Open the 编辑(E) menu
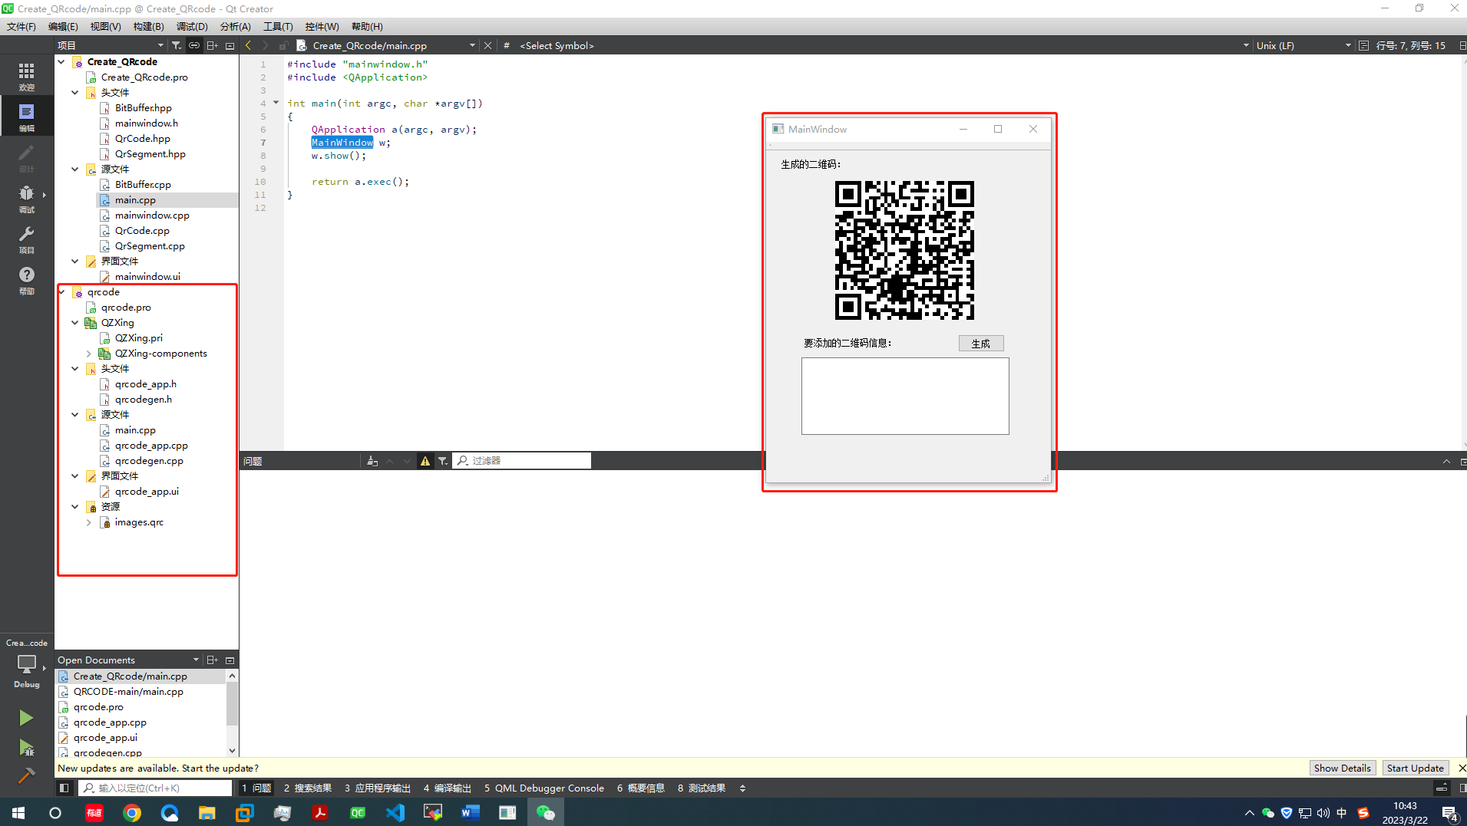1467x826 pixels. [x=63, y=26]
